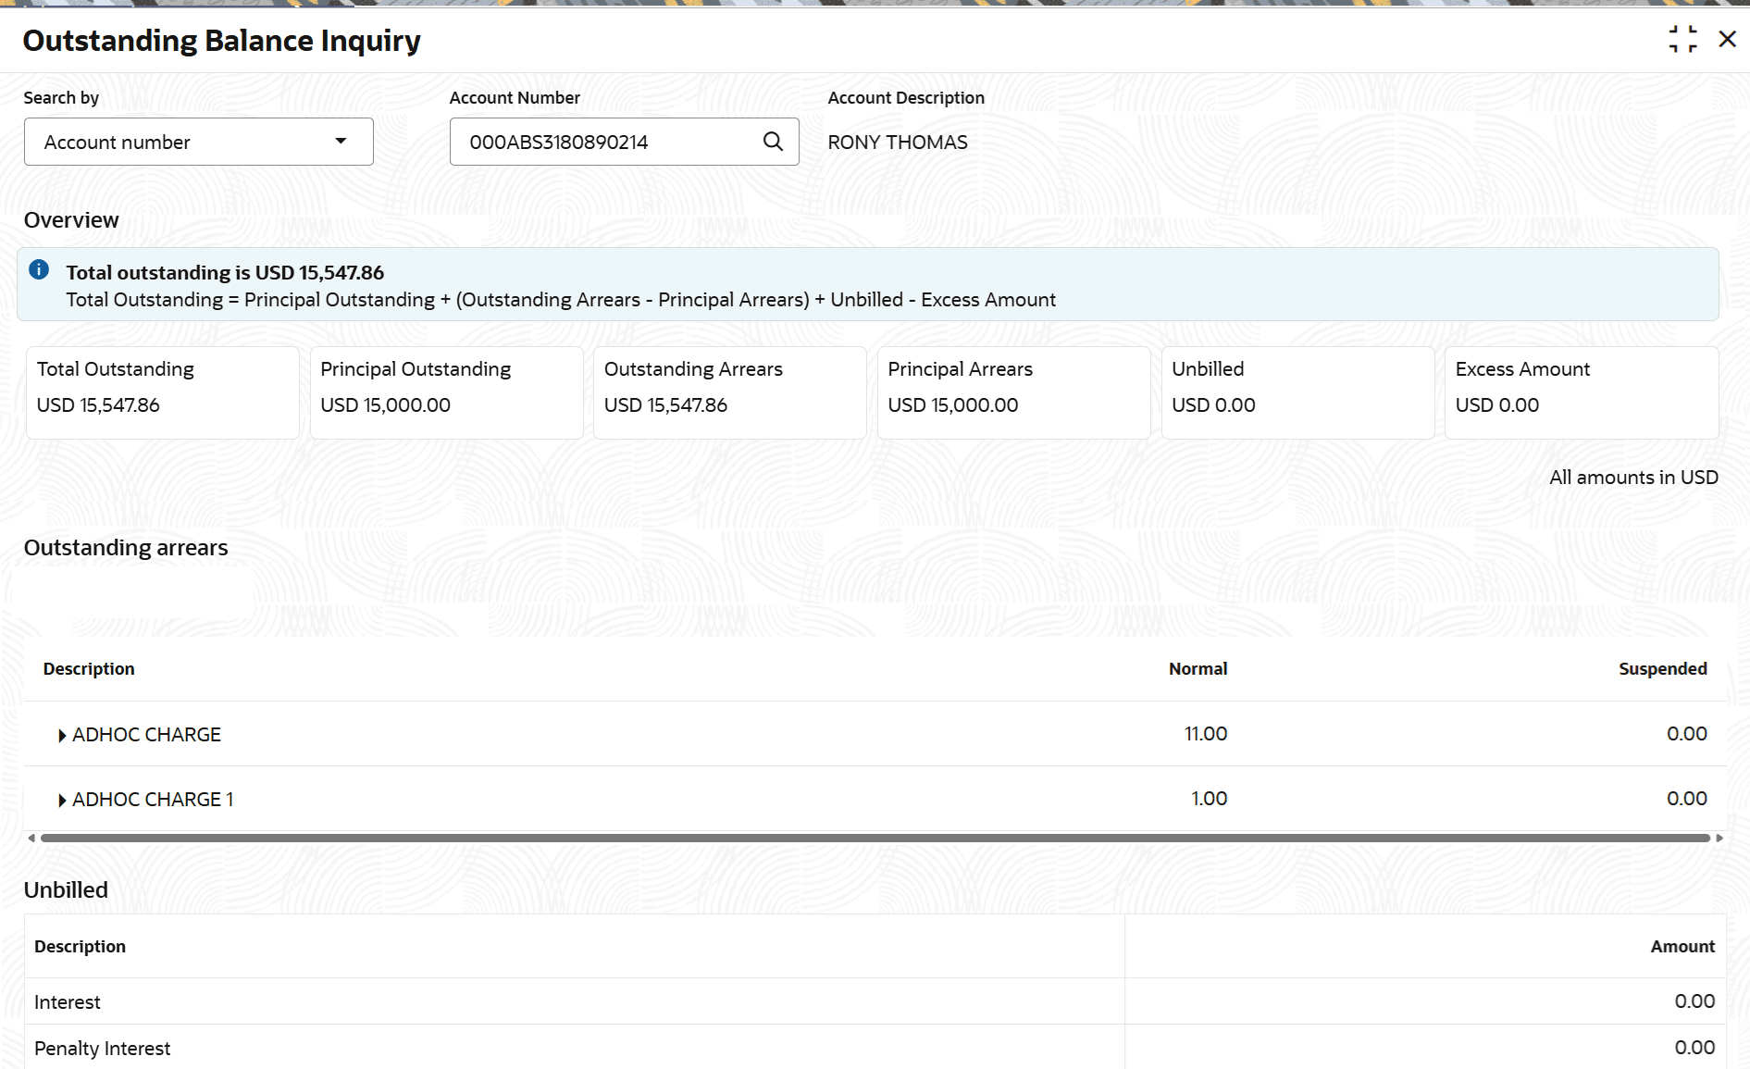
Task: Click the blue info icon in Overview banner
Action: pos(39,269)
